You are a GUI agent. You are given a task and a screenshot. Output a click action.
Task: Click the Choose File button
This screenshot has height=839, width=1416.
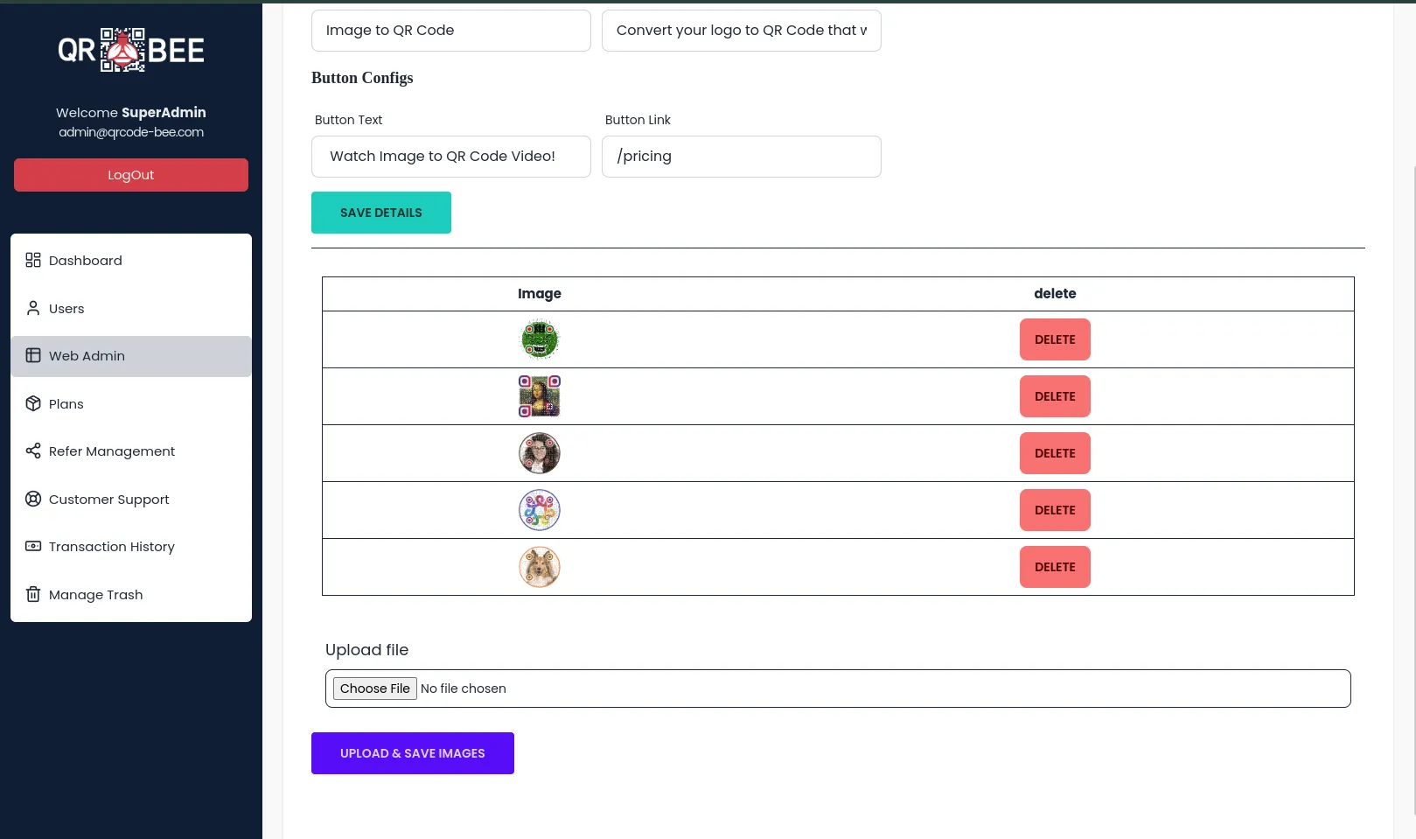pos(375,689)
